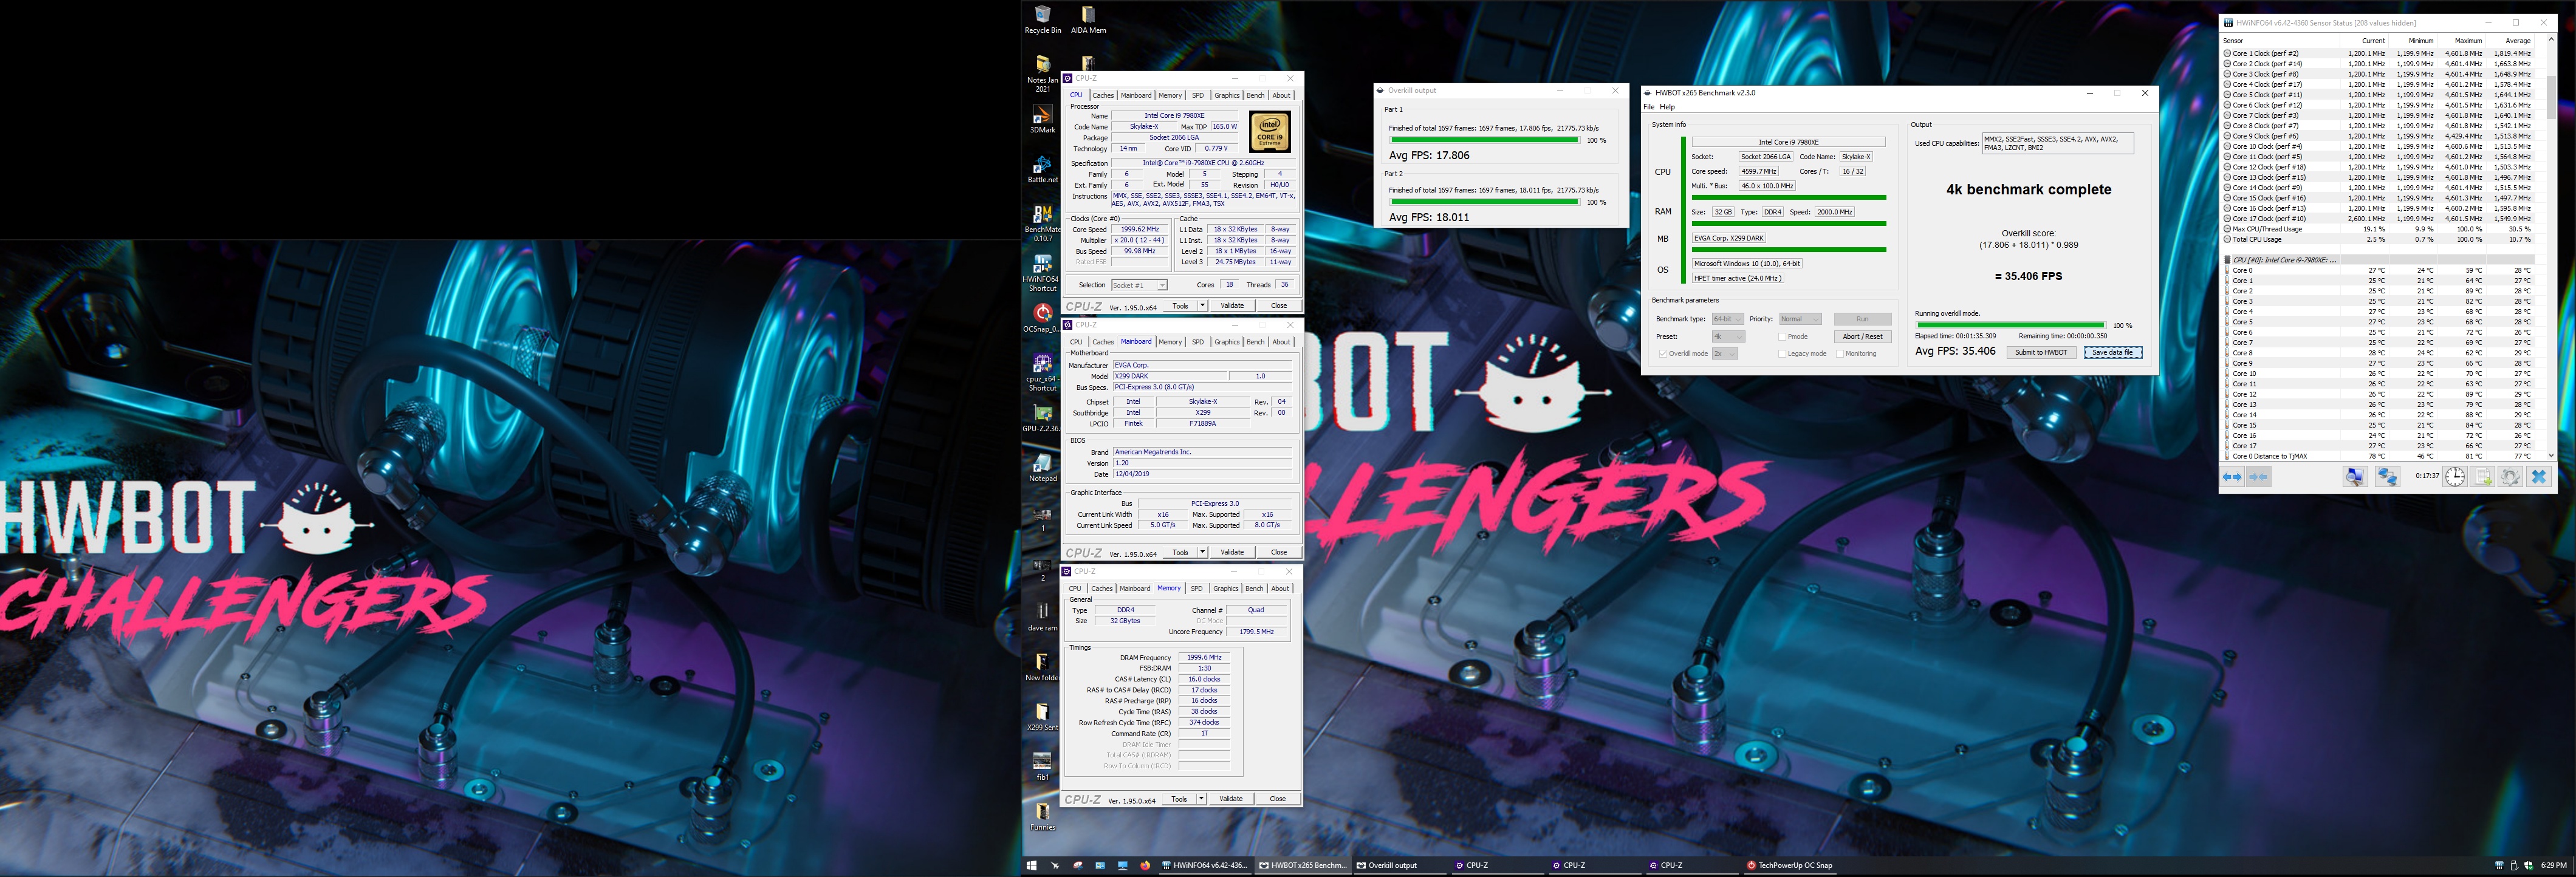Click Abort / Reset button

1862,336
